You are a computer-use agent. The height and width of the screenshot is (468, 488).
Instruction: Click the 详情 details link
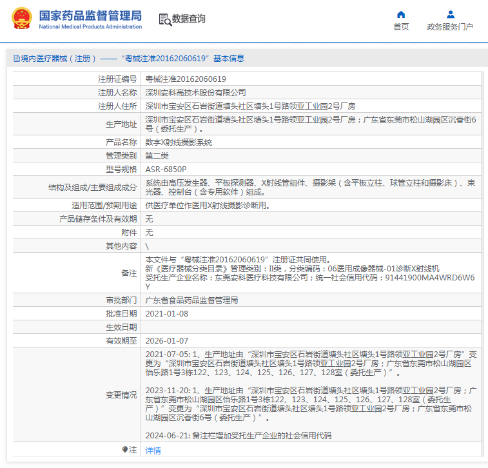point(153,450)
